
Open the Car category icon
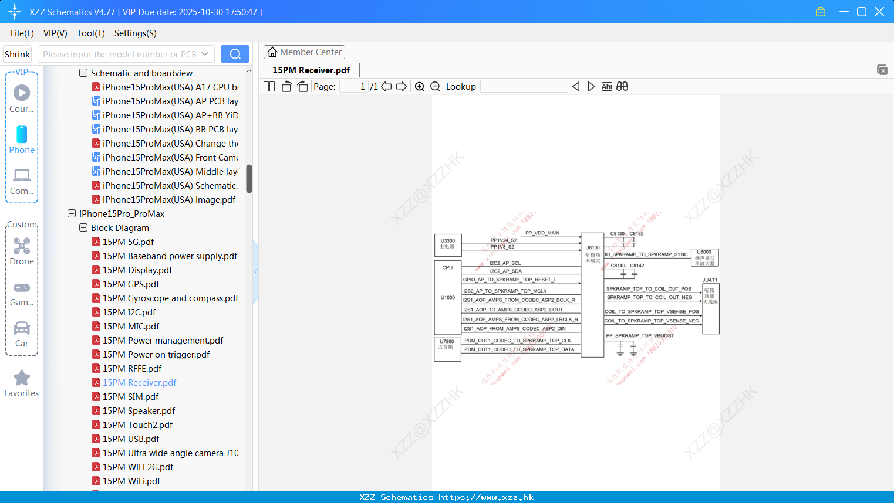[x=22, y=334]
